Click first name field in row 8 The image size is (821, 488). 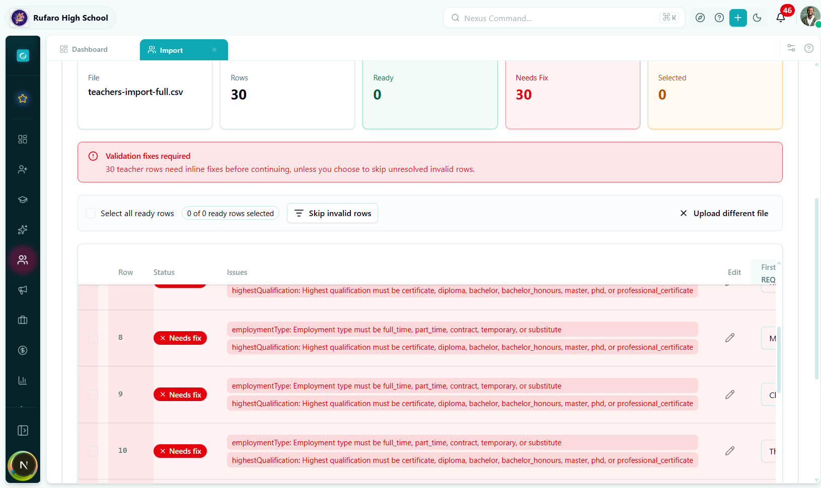tap(769, 338)
